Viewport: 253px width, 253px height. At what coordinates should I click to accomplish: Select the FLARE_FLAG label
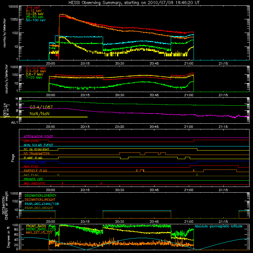click(33, 158)
